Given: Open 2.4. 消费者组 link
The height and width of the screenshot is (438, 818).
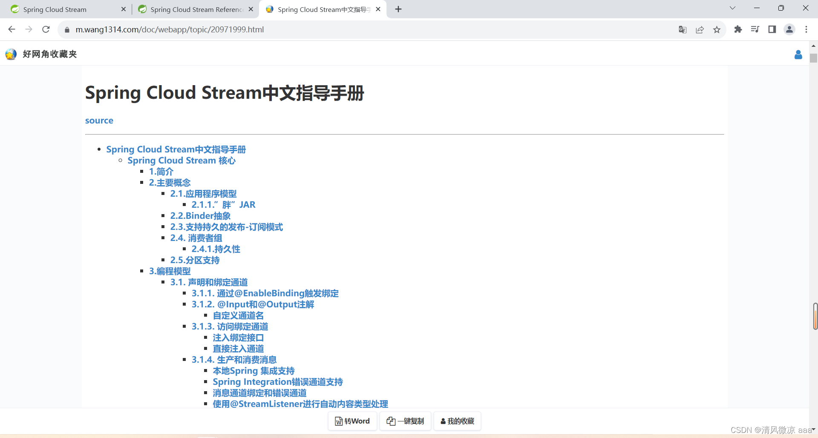Looking at the screenshot, I should [x=196, y=238].
